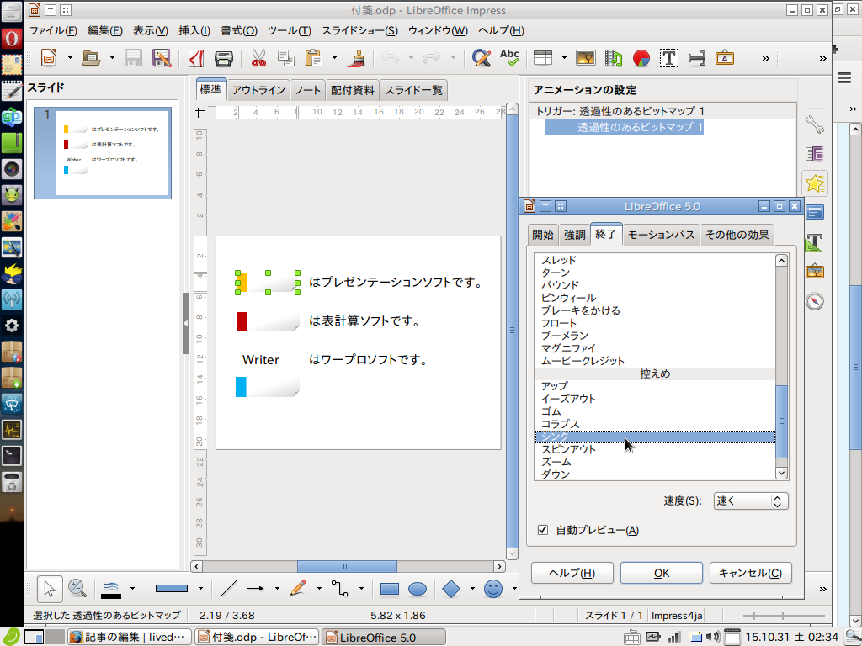Click the Paste clipboard icon
The image size is (862, 646).
coord(314,58)
